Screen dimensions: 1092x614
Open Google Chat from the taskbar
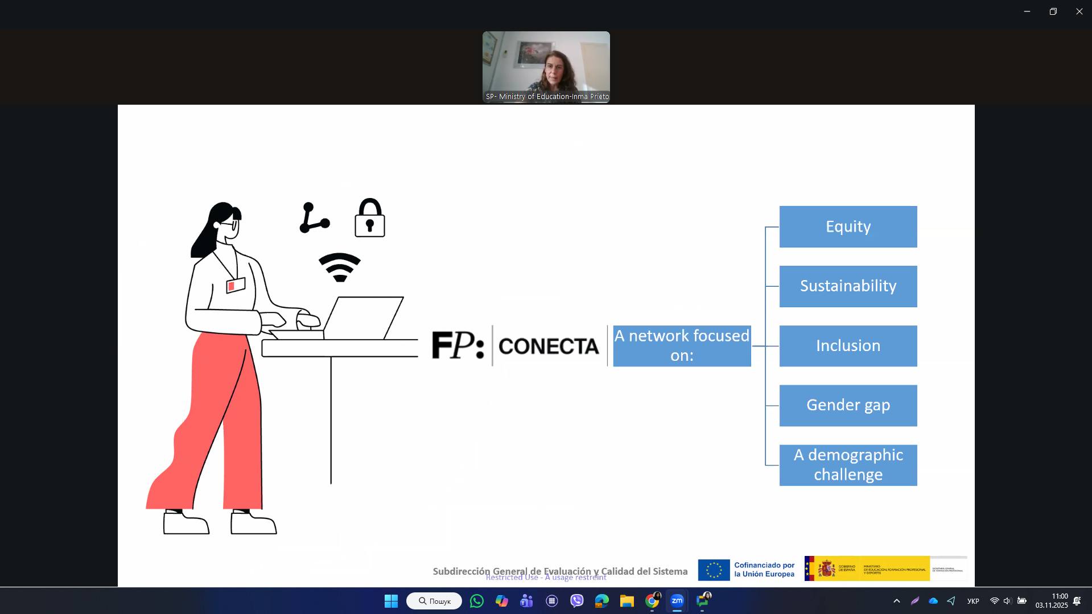[x=703, y=601]
